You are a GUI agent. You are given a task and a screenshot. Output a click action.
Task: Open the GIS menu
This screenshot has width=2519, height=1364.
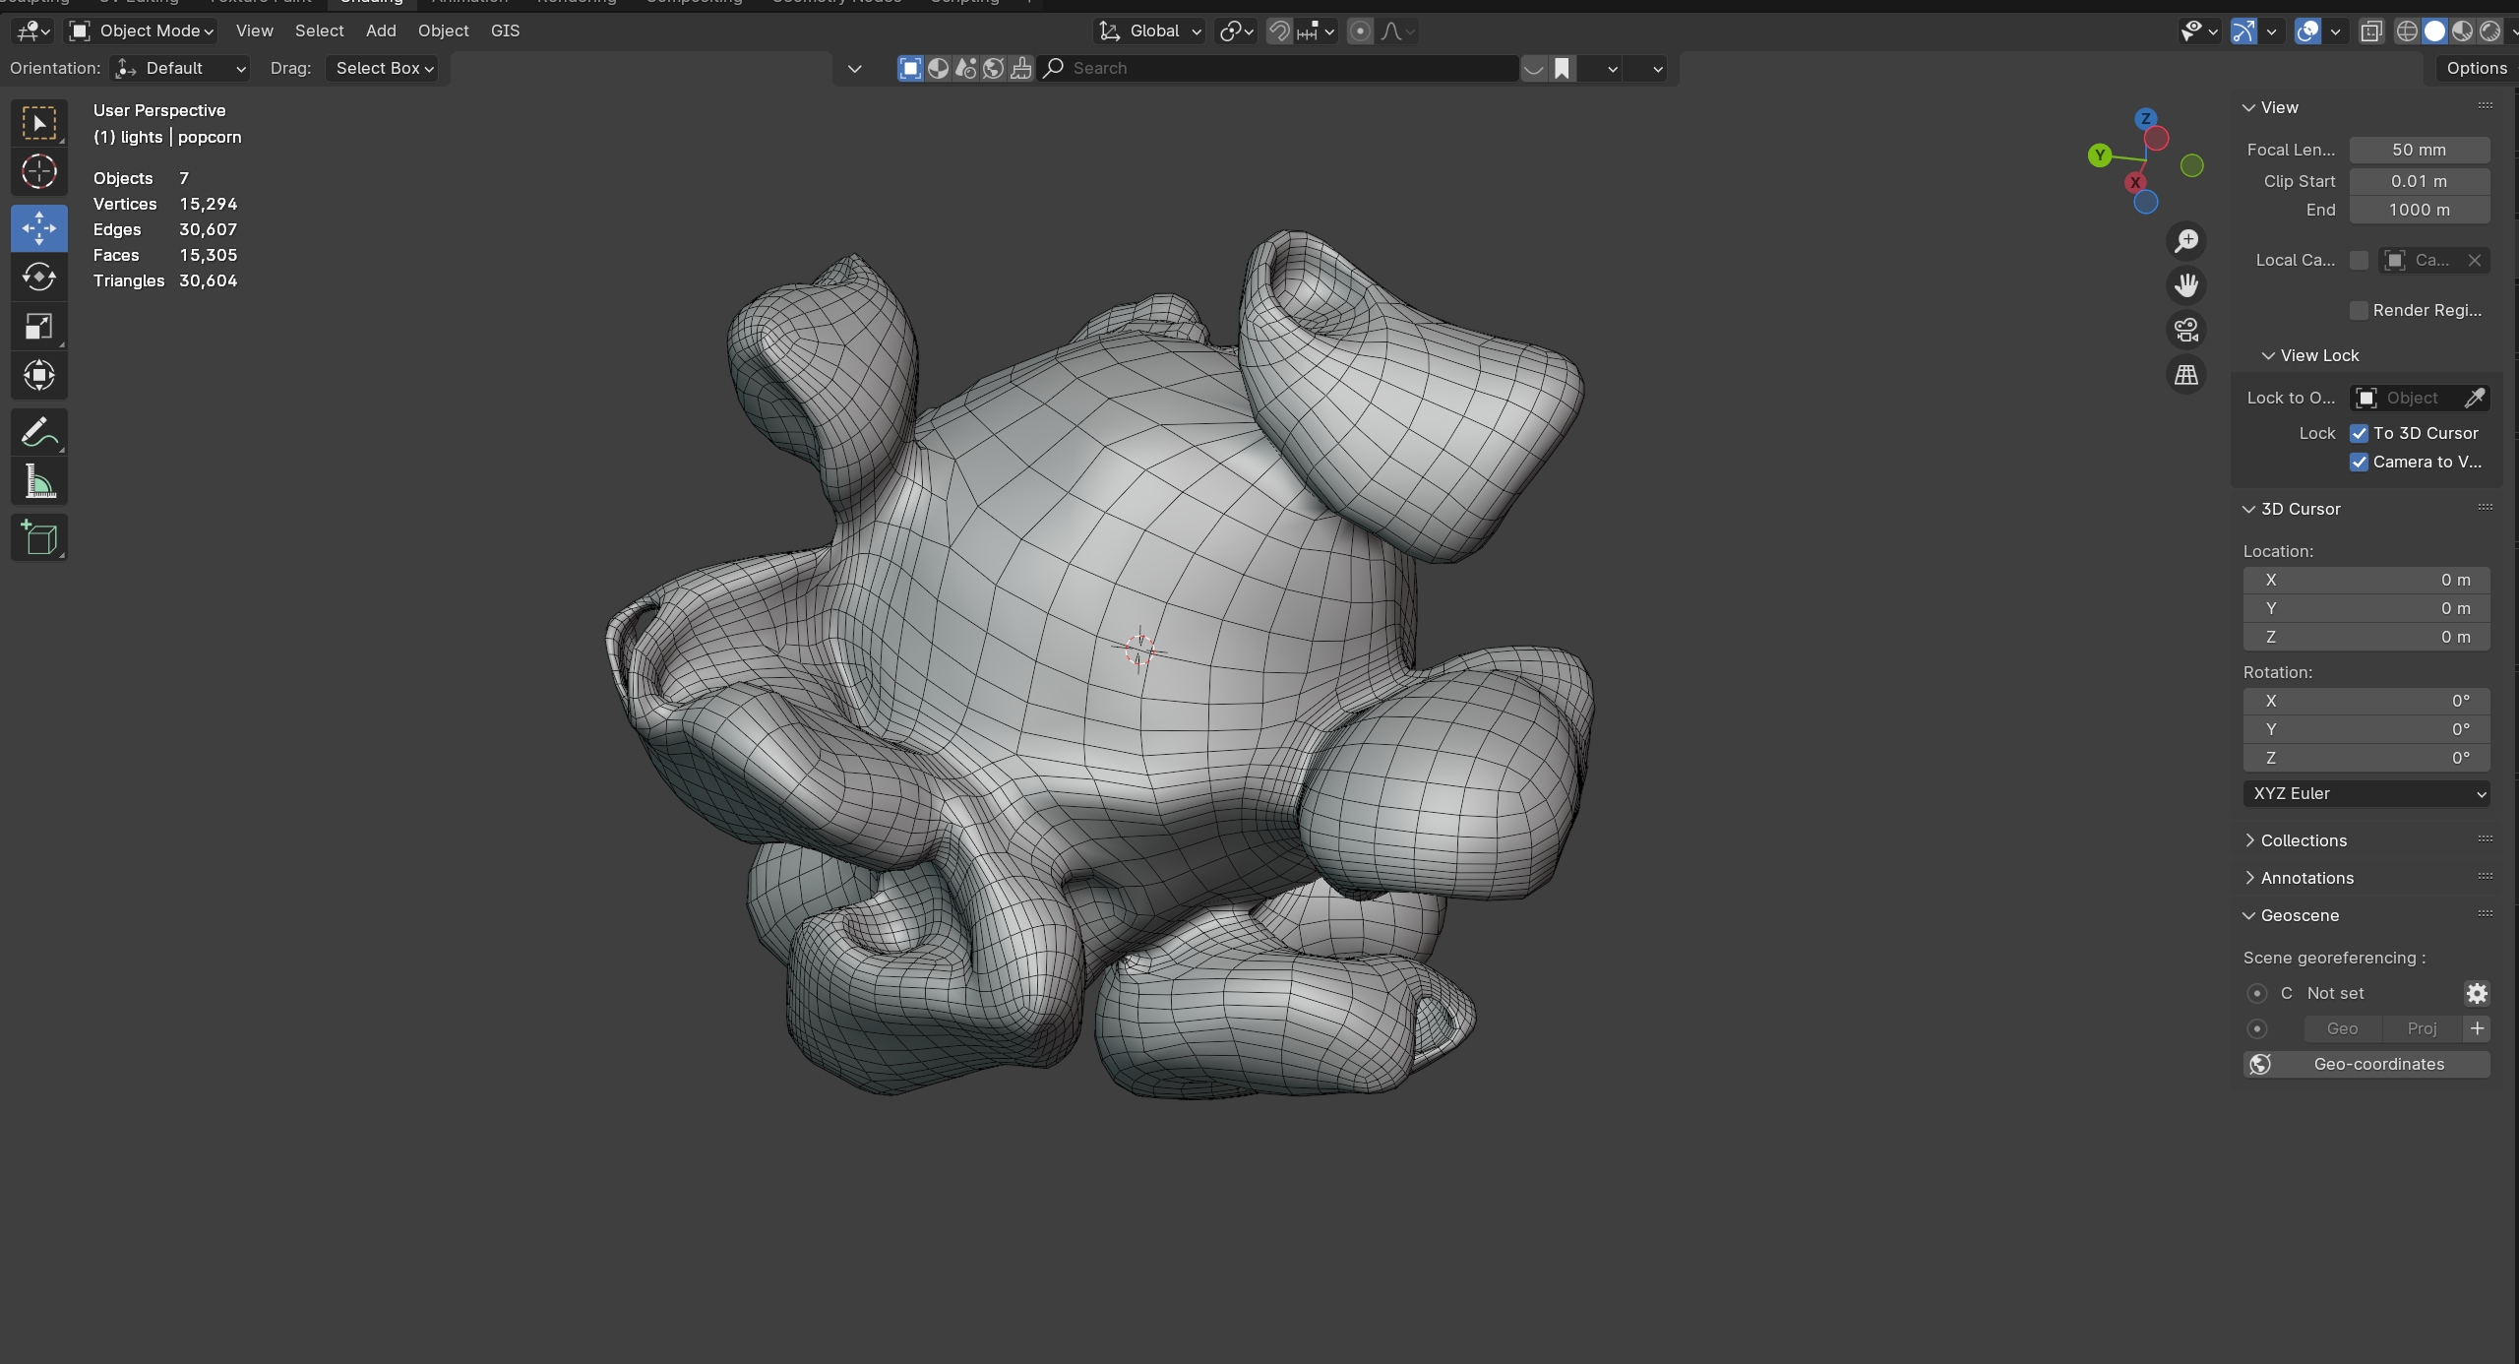point(505,31)
